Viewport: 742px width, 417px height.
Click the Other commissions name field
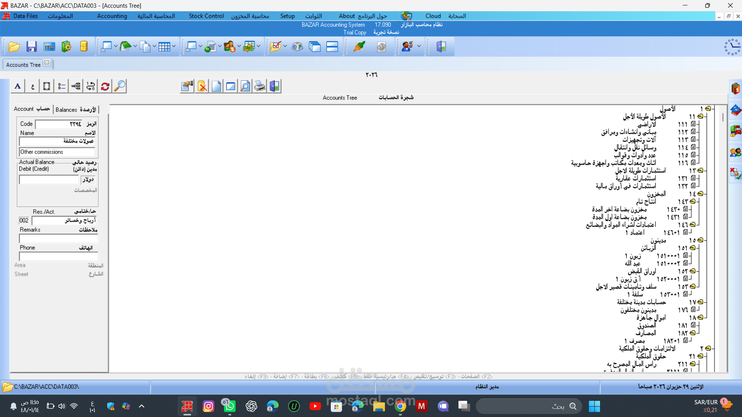57,152
